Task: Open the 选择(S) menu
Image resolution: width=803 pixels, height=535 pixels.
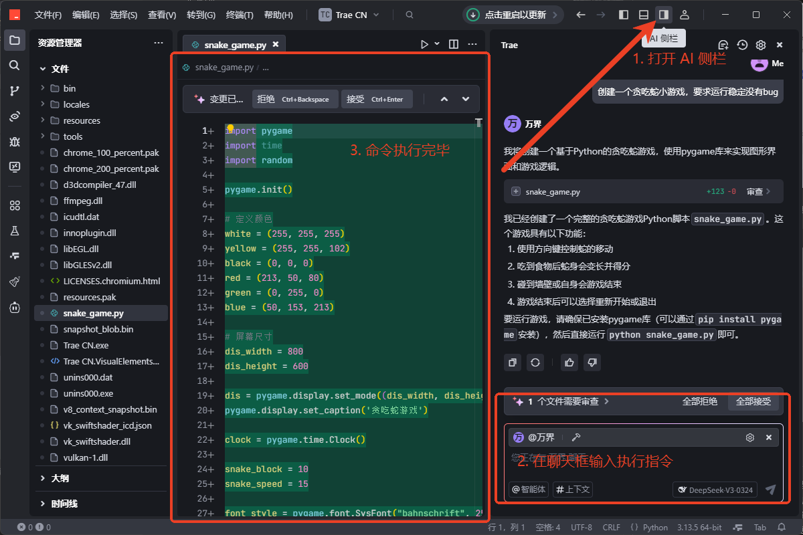Action: [124, 15]
